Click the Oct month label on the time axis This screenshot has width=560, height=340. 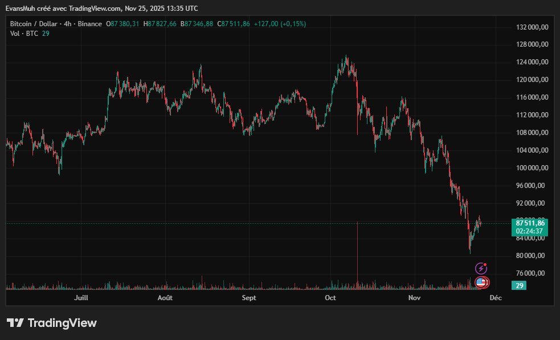(x=330, y=297)
